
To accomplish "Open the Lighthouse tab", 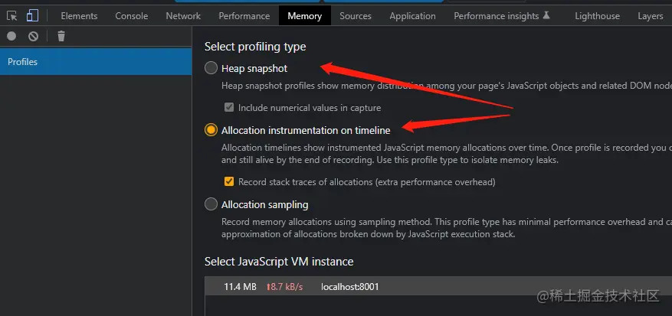I will pyautogui.click(x=597, y=15).
